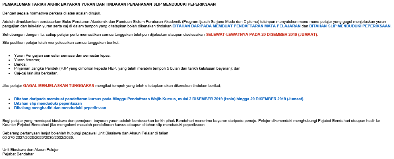
Task: Click red deadline 'SELEWAT-LEWATNYA PADA 20 DISEMBER 2019 (JUMAAT)'
Action: (262, 35)
